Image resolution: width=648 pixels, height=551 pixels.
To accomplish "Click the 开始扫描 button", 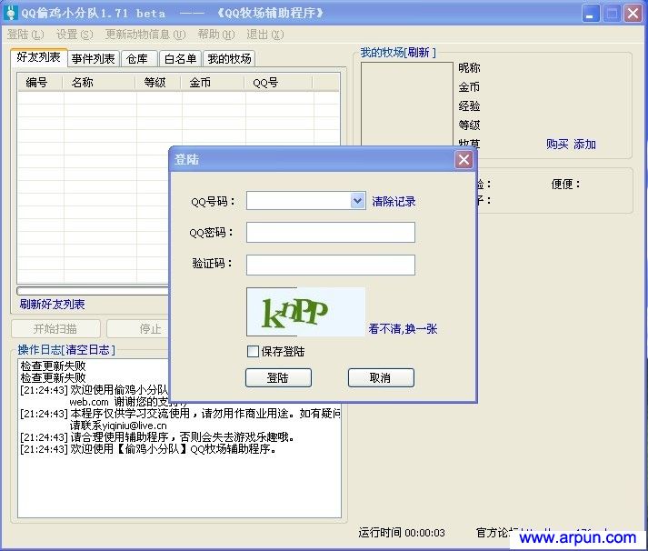I will click(55, 328).
